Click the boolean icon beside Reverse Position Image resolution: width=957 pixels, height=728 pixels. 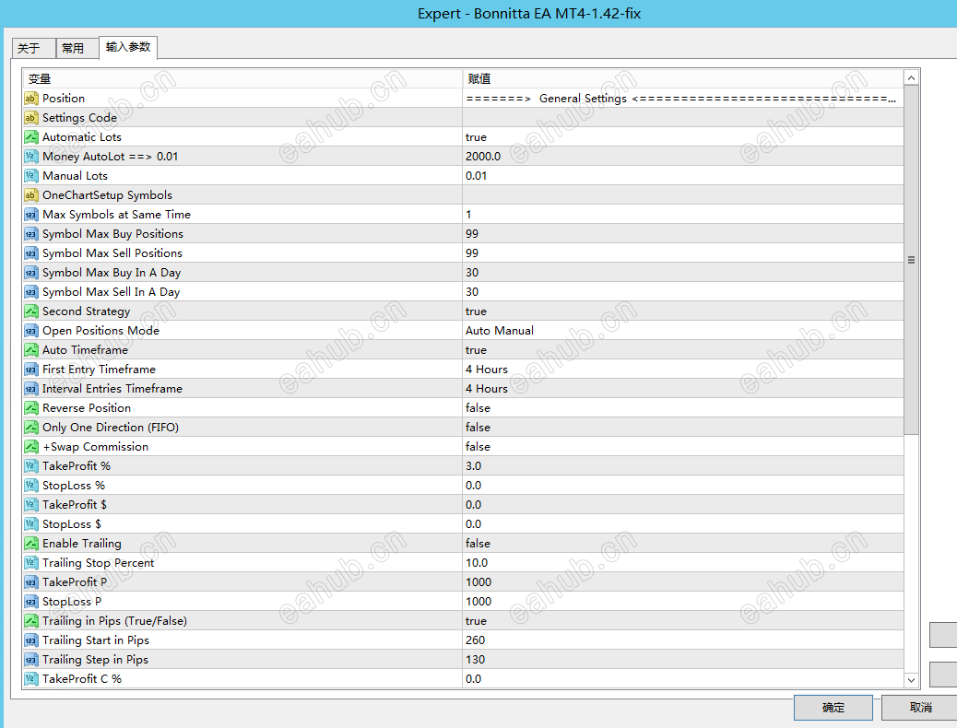[x=30, y=407]
